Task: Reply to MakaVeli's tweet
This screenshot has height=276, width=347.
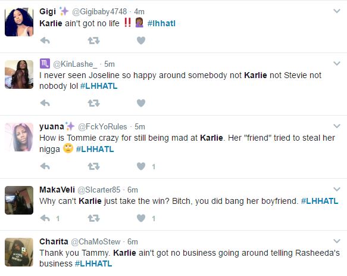Action: [45, 218]
